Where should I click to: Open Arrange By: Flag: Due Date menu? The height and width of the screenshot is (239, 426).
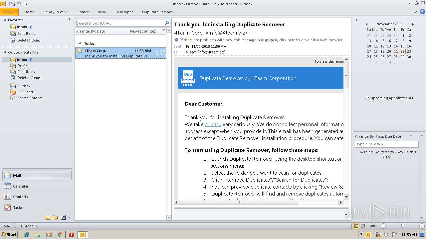[x=378, y=136]
